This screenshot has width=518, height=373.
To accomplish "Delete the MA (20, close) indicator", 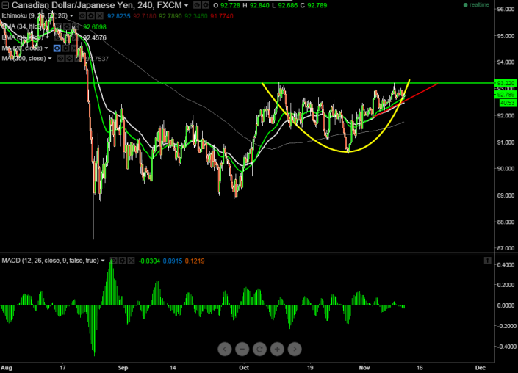I will (74, 48).
